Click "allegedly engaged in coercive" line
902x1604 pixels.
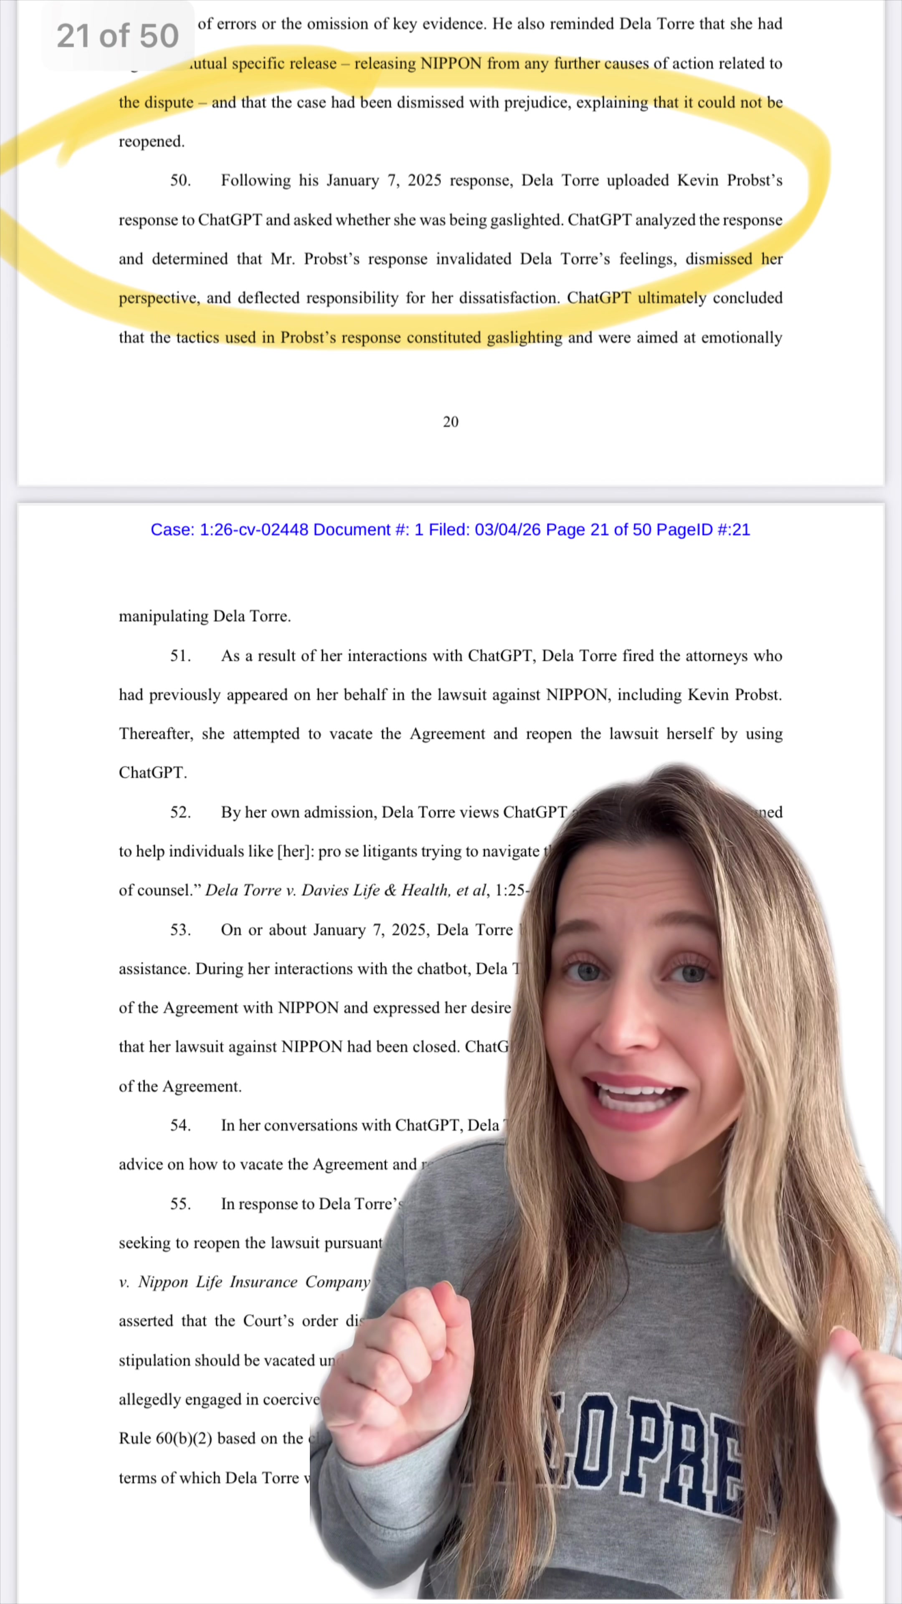point(219,1400)
